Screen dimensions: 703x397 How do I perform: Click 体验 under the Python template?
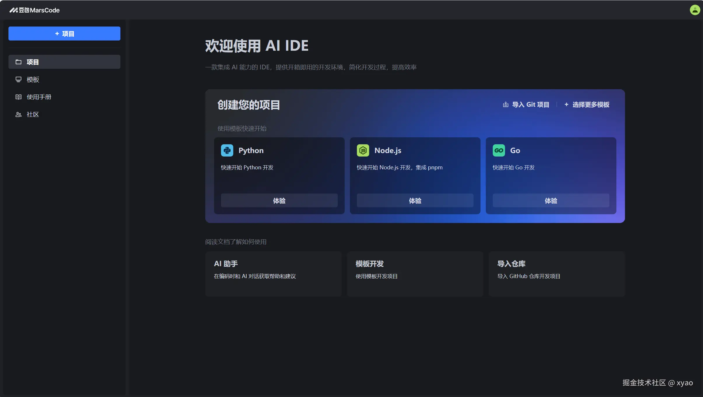click(279, 201)
